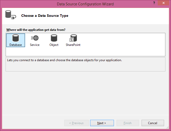171x131 pixels.
Task: Choose the Object data source icon
Action: click(x=54, y=38)
